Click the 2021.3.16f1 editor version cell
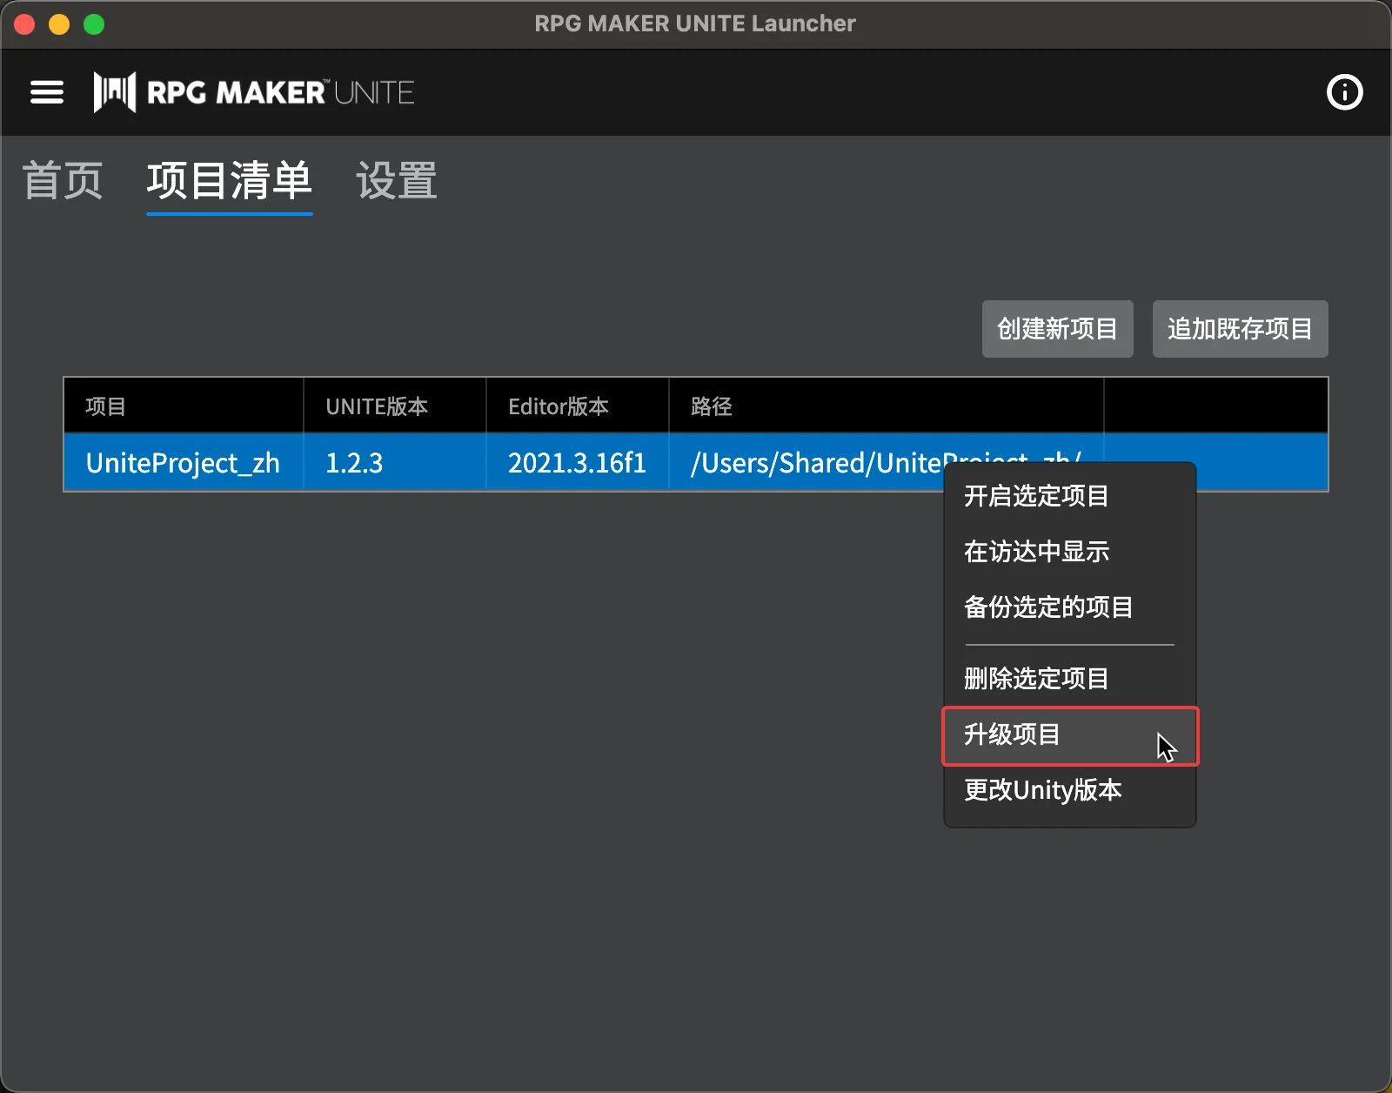1392x1093 pixels. (x=578, y=463)
